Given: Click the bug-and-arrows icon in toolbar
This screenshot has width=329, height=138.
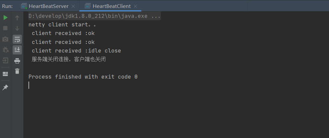Looking at the screenshot, I should 5,50.
